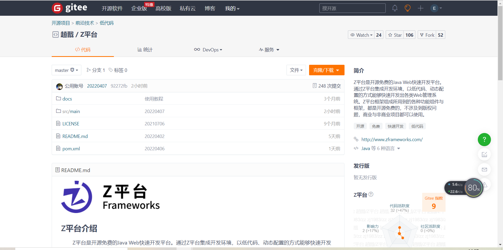Open the pom.xml file
Viewport: 503px width, 250px height.
pos(71,149)
